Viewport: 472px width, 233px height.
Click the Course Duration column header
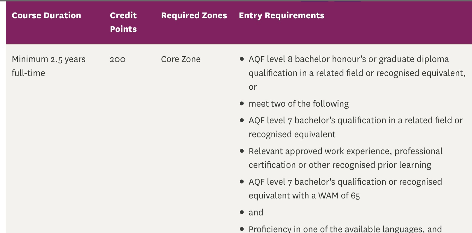coord(46,15)
